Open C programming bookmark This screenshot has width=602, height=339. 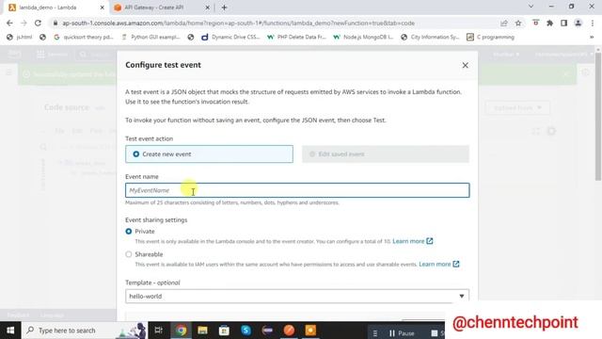pos(490,38)
